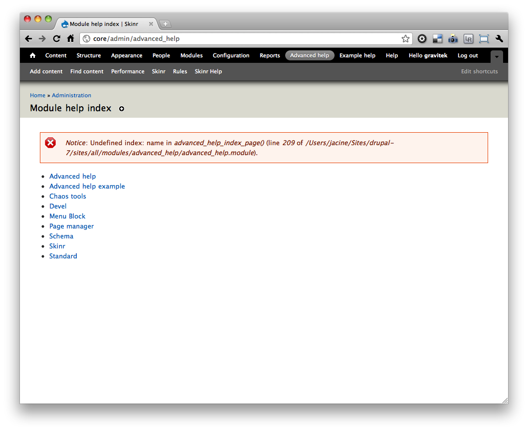The image size is (528, 431).
Task: Click the yellow minimize window button
Action: 38,19
